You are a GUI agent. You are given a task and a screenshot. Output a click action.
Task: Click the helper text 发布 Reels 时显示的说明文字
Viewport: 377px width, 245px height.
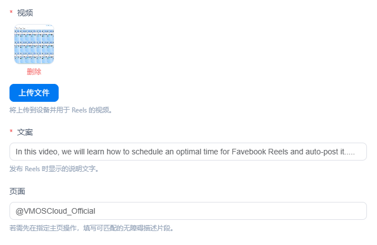point(54,169)
